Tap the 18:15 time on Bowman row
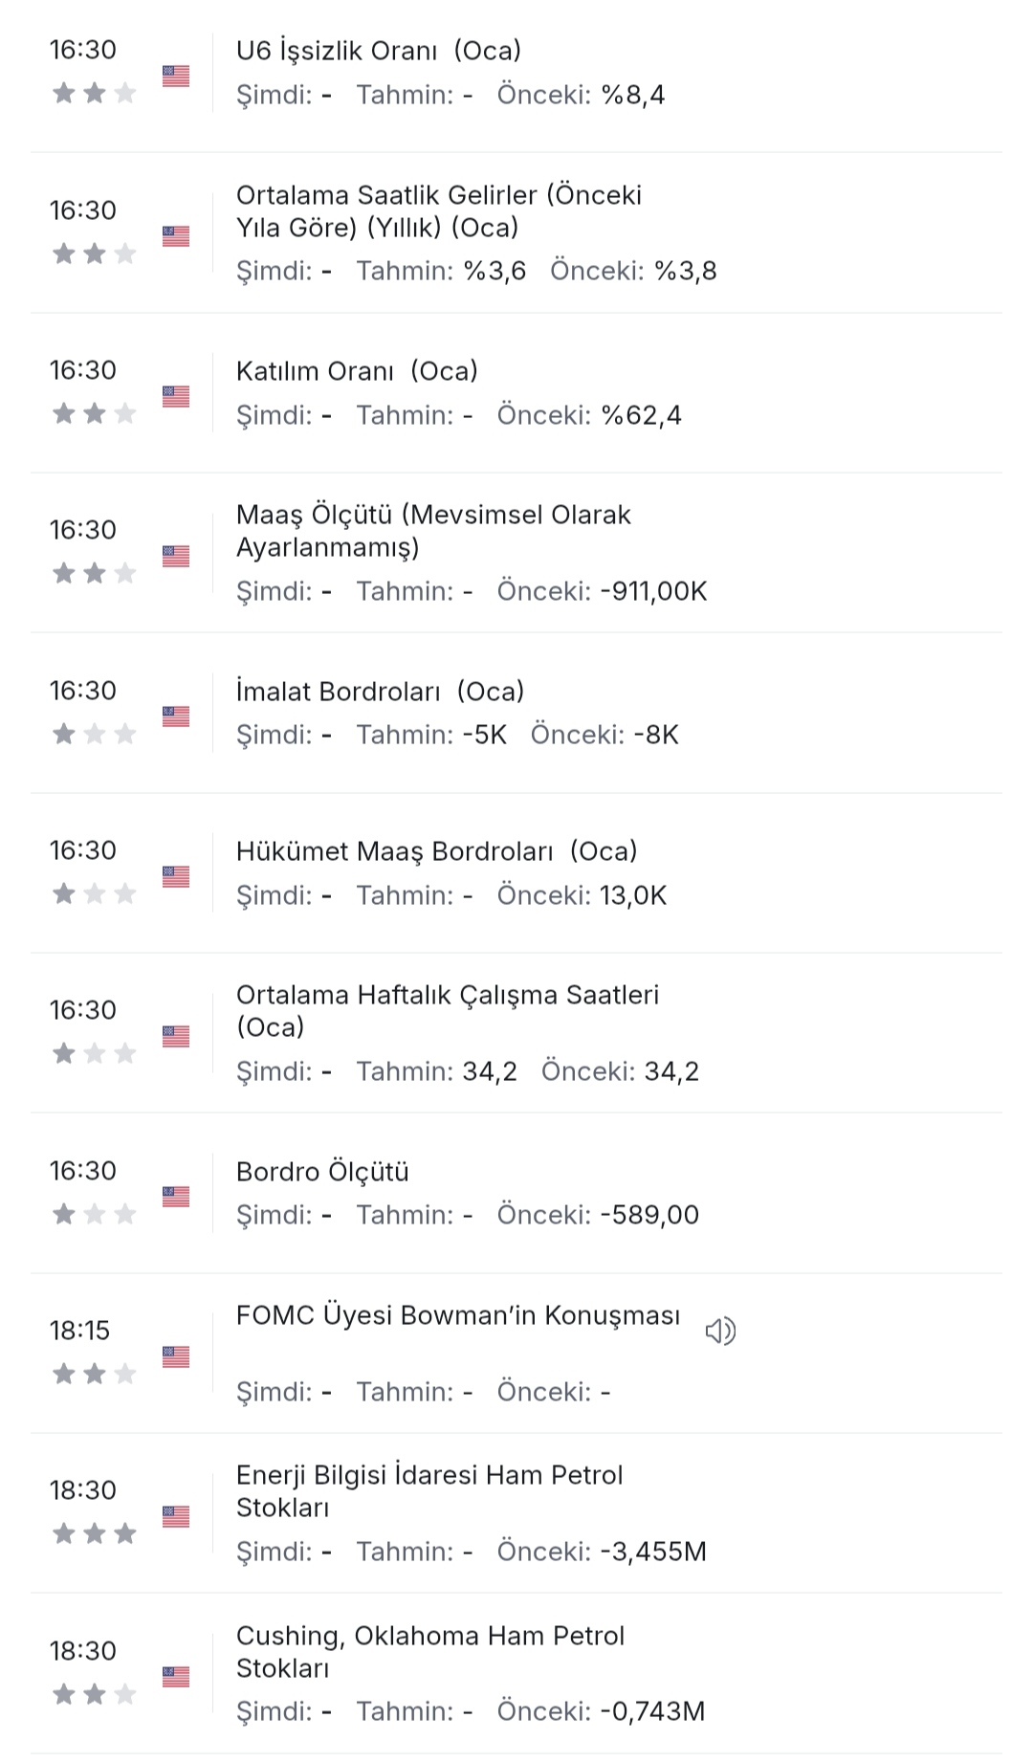This screenshot has height=1762, width=1033. [x=80, y=1331]
